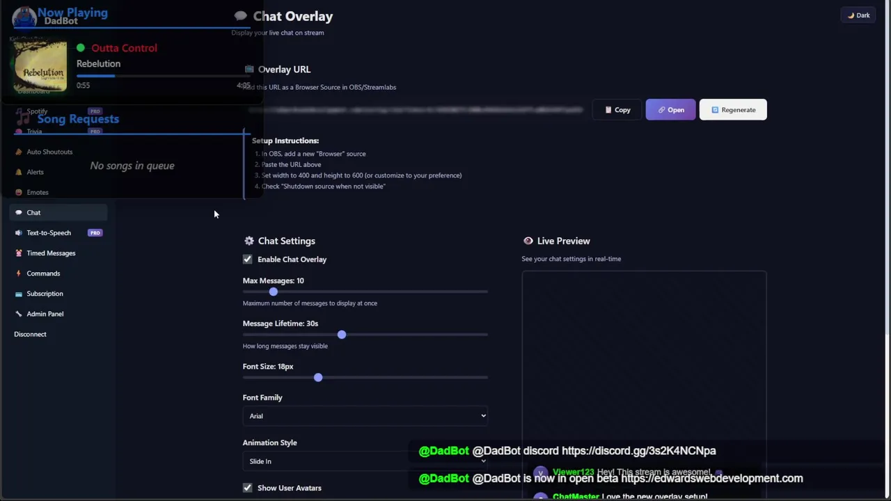Click the Rebelution album art thumbnail
The width and height of the screenshot is (891, 501).
tap(40, 67)
